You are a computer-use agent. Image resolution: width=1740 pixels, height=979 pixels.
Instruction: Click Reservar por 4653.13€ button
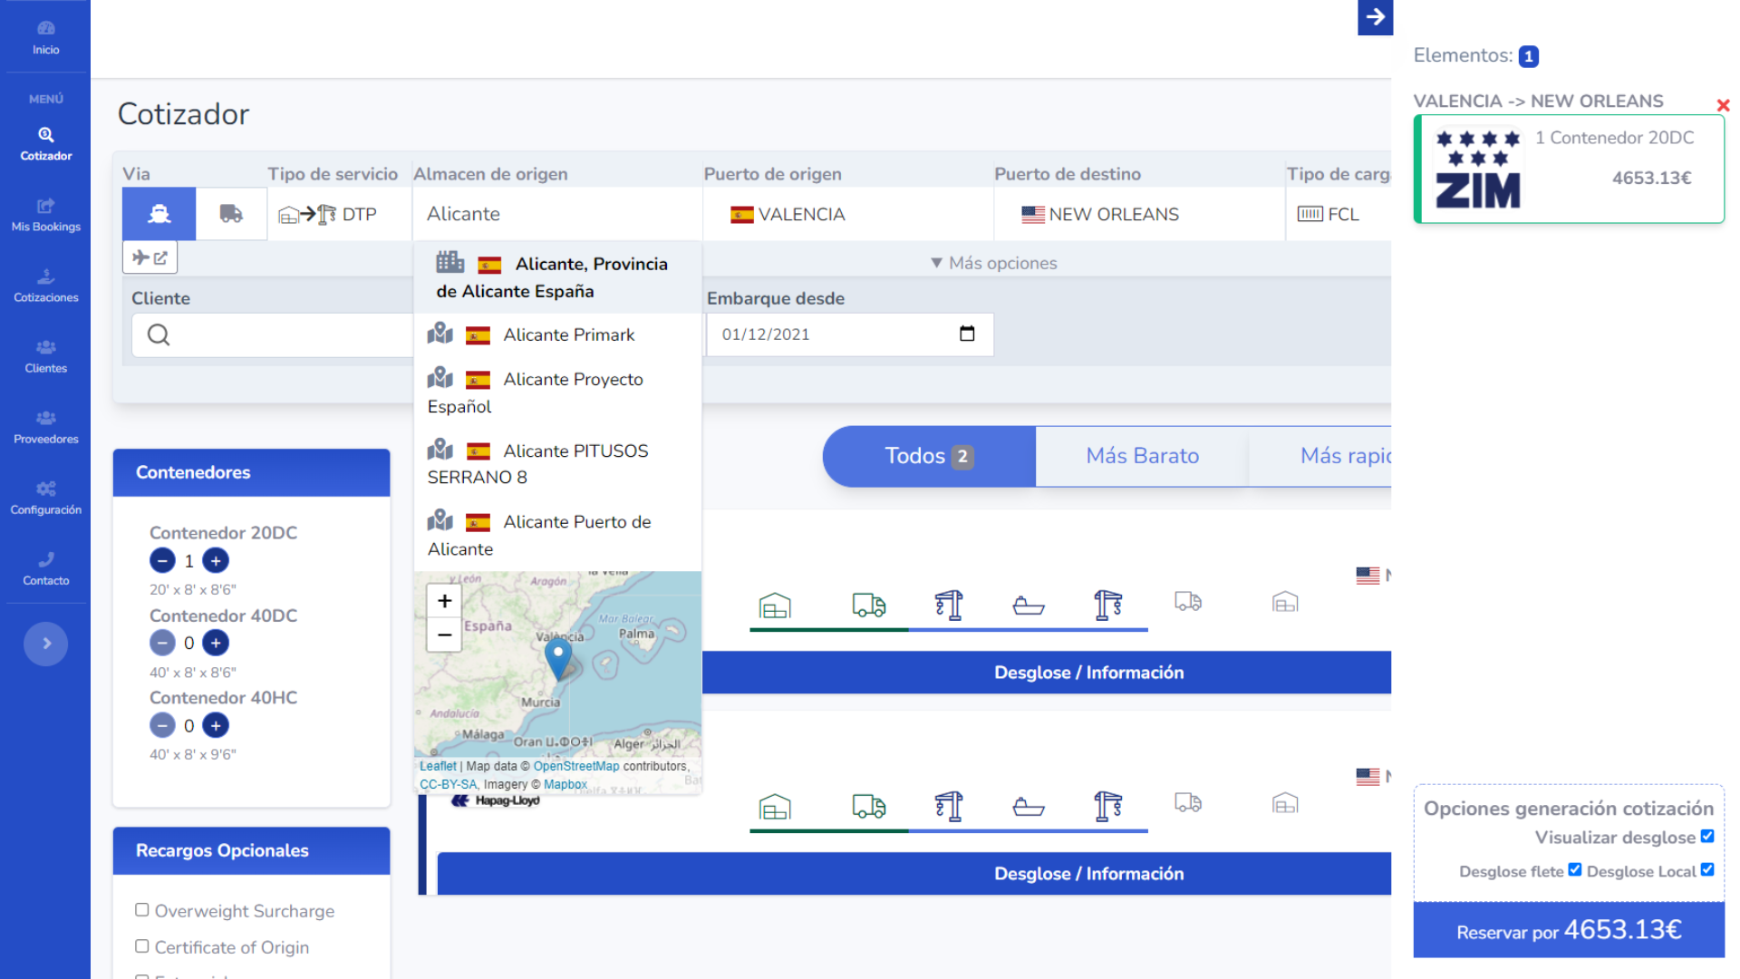(x=1569, y=930)
